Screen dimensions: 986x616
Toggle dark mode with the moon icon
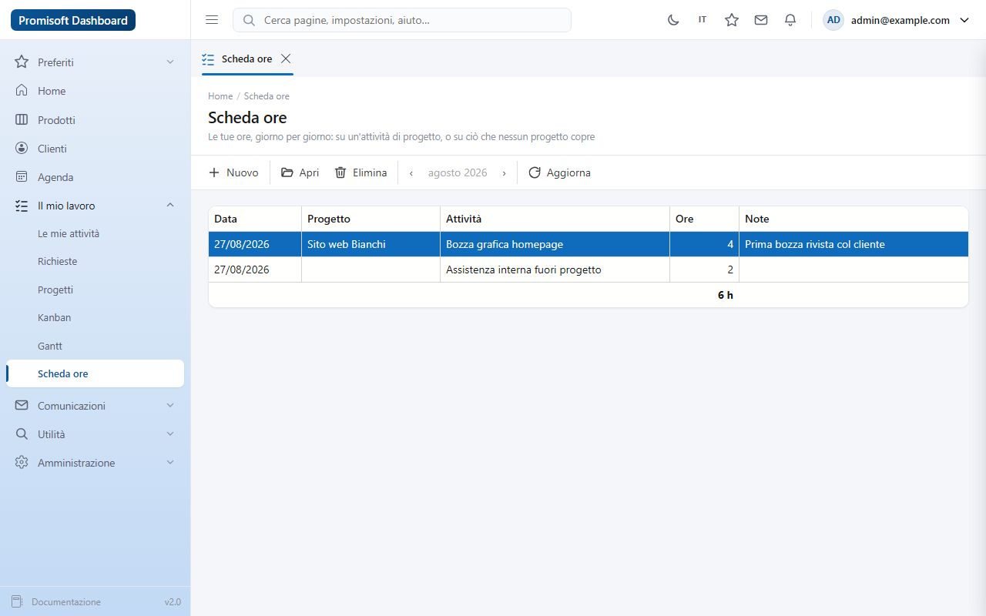673,20
